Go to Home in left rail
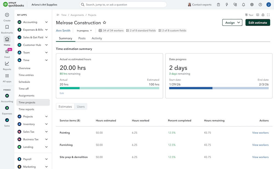This screenshot has width=274, height=169. pos(7,39)
